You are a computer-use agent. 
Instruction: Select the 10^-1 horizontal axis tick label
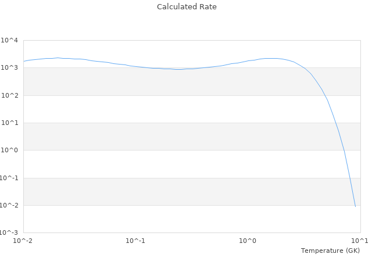[x=135, y=241]
